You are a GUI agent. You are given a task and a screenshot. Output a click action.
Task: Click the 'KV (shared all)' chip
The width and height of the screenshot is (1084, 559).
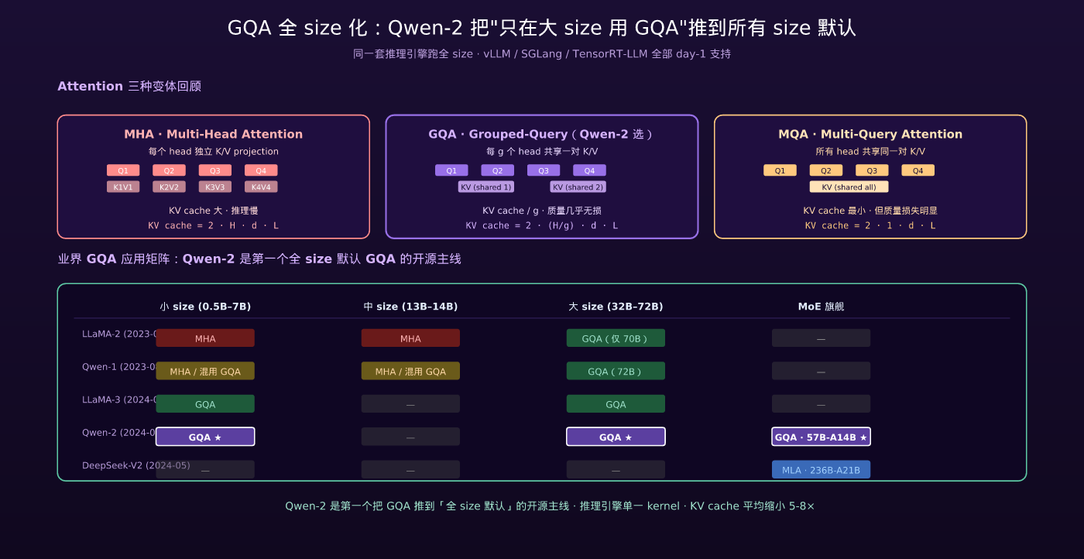pos(849,187)
